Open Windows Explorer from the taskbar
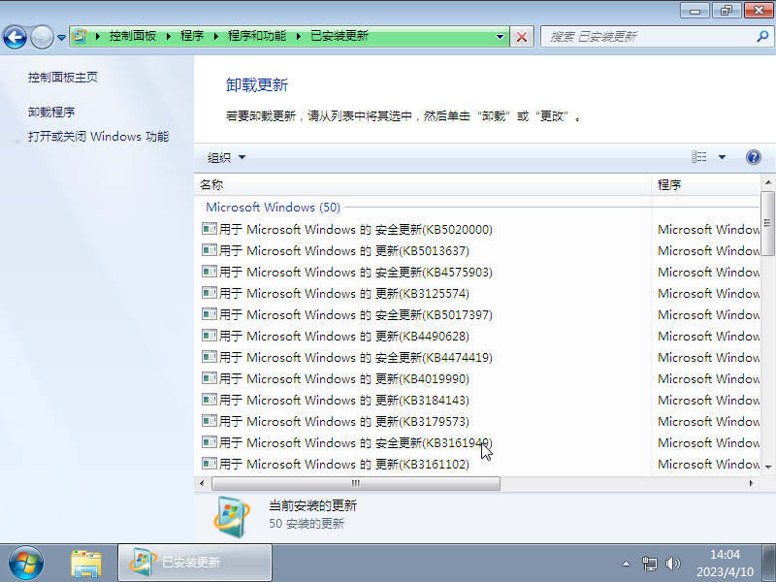This screenshot has width=776, height=582. 86,563
